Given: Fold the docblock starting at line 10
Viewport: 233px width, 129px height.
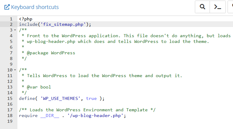Looking at the screenshot, I should coord(15,70).
